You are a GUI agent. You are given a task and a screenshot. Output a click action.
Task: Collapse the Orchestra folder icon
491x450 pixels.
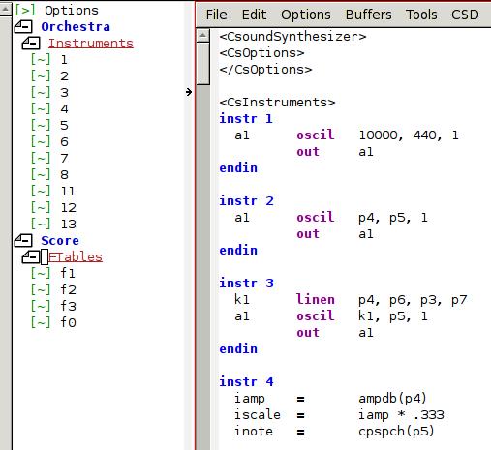click(23, 26)
